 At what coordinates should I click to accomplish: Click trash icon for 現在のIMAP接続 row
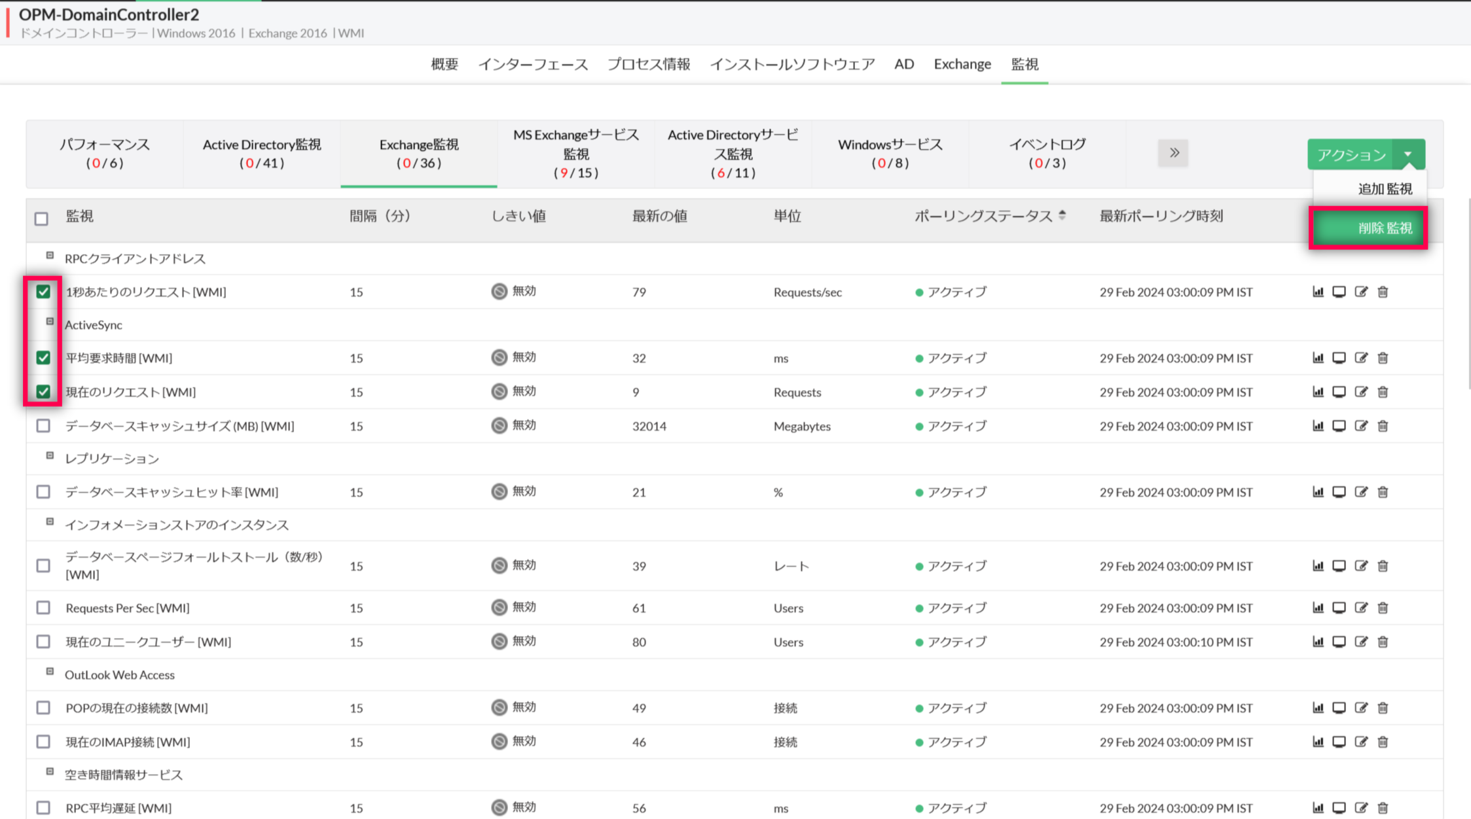coord(1383,742)
